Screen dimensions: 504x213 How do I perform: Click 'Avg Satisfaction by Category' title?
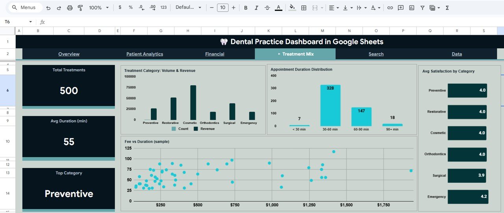pos(448,72)
